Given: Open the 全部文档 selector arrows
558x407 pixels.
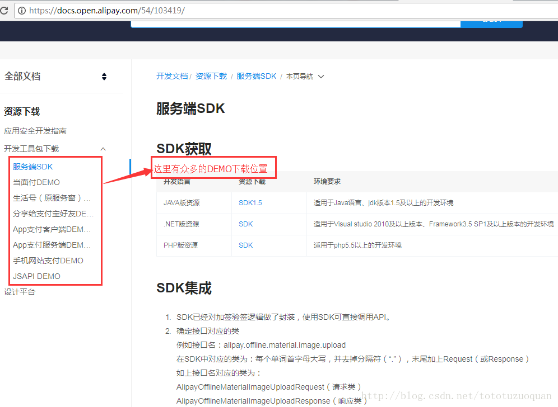Looking at the screenshot, I should pyautogui.click(x=104, y=77).
